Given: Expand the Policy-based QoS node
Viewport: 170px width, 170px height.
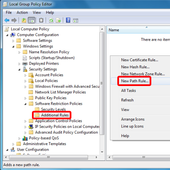Looking at the screenshot, I should tap(19, 138).
